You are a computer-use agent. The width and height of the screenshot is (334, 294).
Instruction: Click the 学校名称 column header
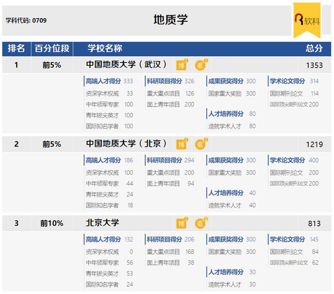[x=105, y=48]
